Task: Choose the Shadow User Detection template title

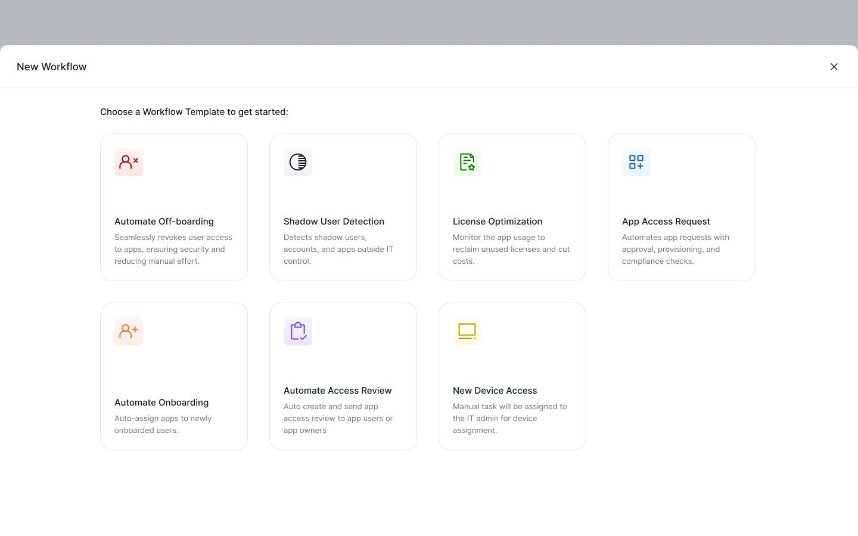Action: pyautogui.click(x=334, y=222)
